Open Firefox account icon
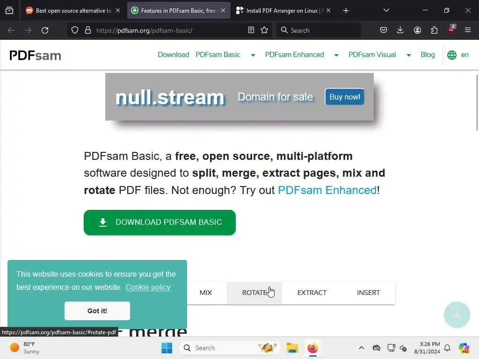The width and height of the screenshot is (479, 359). click(x=417, y=30)
